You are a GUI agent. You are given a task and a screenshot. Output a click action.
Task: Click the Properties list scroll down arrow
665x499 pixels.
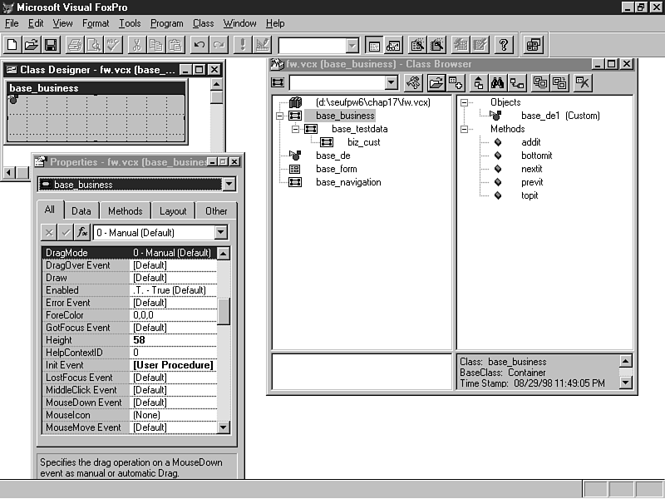pos(223,427)
